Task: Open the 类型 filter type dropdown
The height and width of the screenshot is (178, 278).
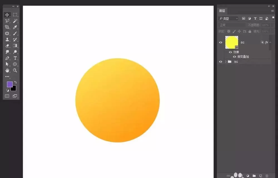Action: 228,18
